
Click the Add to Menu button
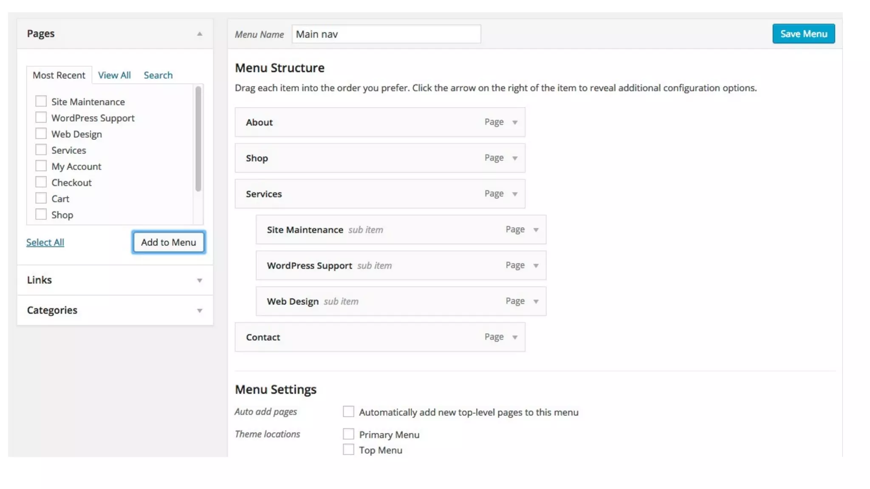169,242
